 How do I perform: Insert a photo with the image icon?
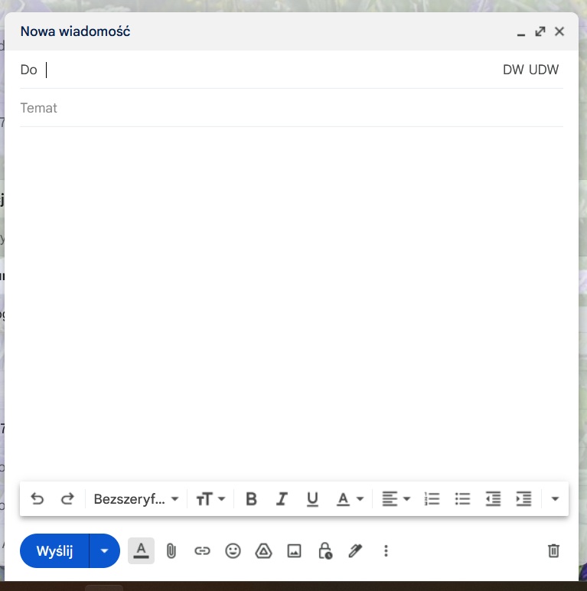[x=294, y=550]
